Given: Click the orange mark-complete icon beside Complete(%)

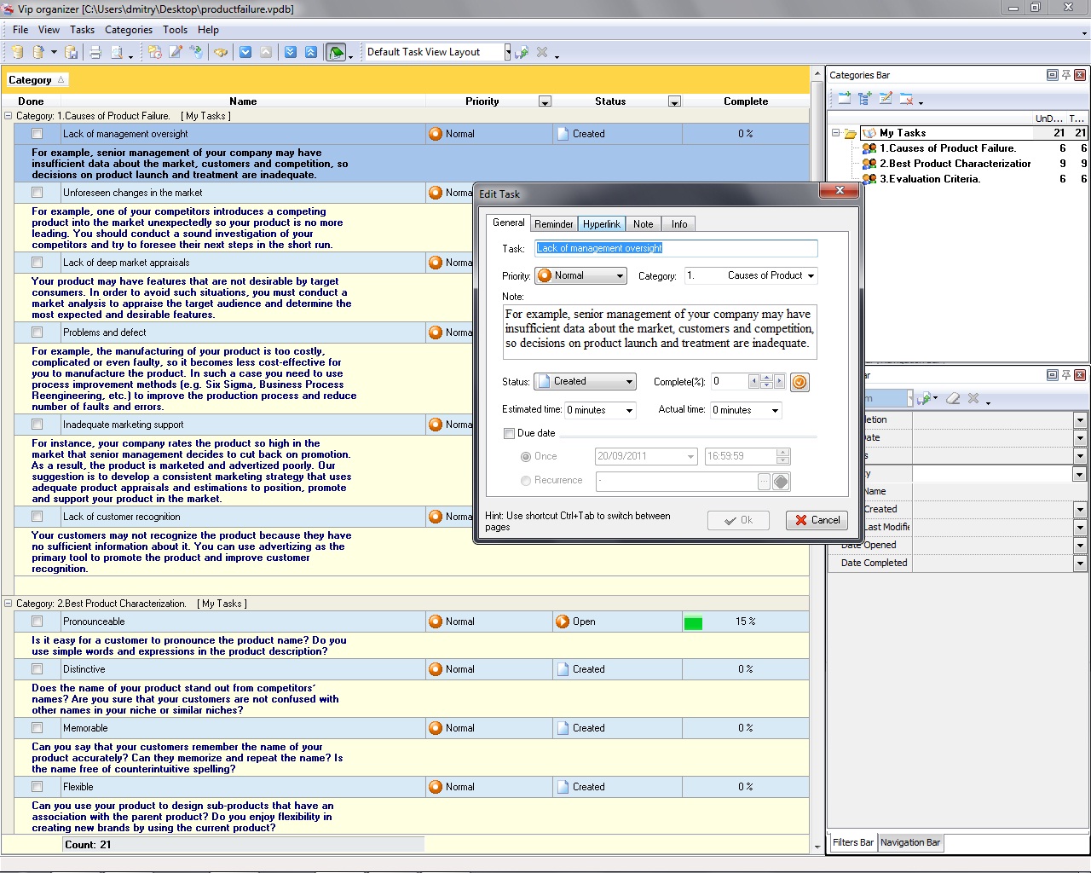Looking at the screenshot, I should [799, 382].
